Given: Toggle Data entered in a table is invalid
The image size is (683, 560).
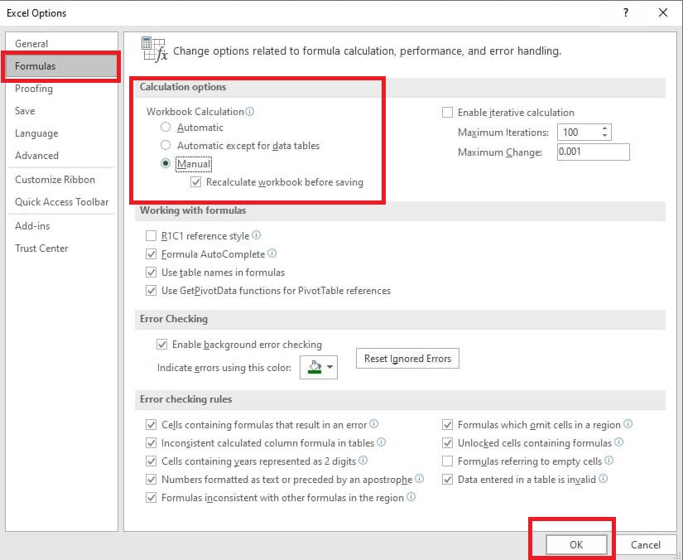Looking at the screenshot, I should click(x=447, y=480).
